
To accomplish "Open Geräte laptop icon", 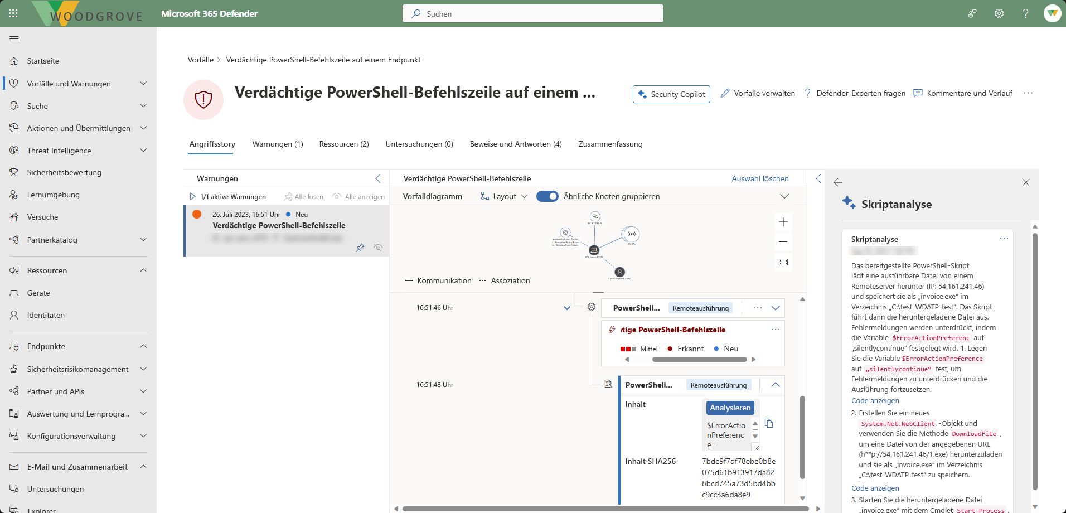I will pyautogui.click(x=14, y=293).
